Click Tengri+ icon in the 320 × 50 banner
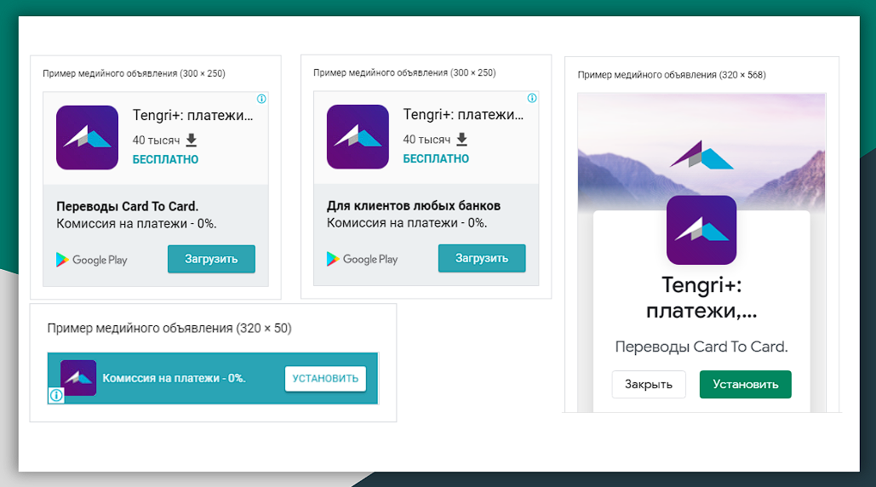The width and height of the screenshot is (876, 487). [78, 377]
